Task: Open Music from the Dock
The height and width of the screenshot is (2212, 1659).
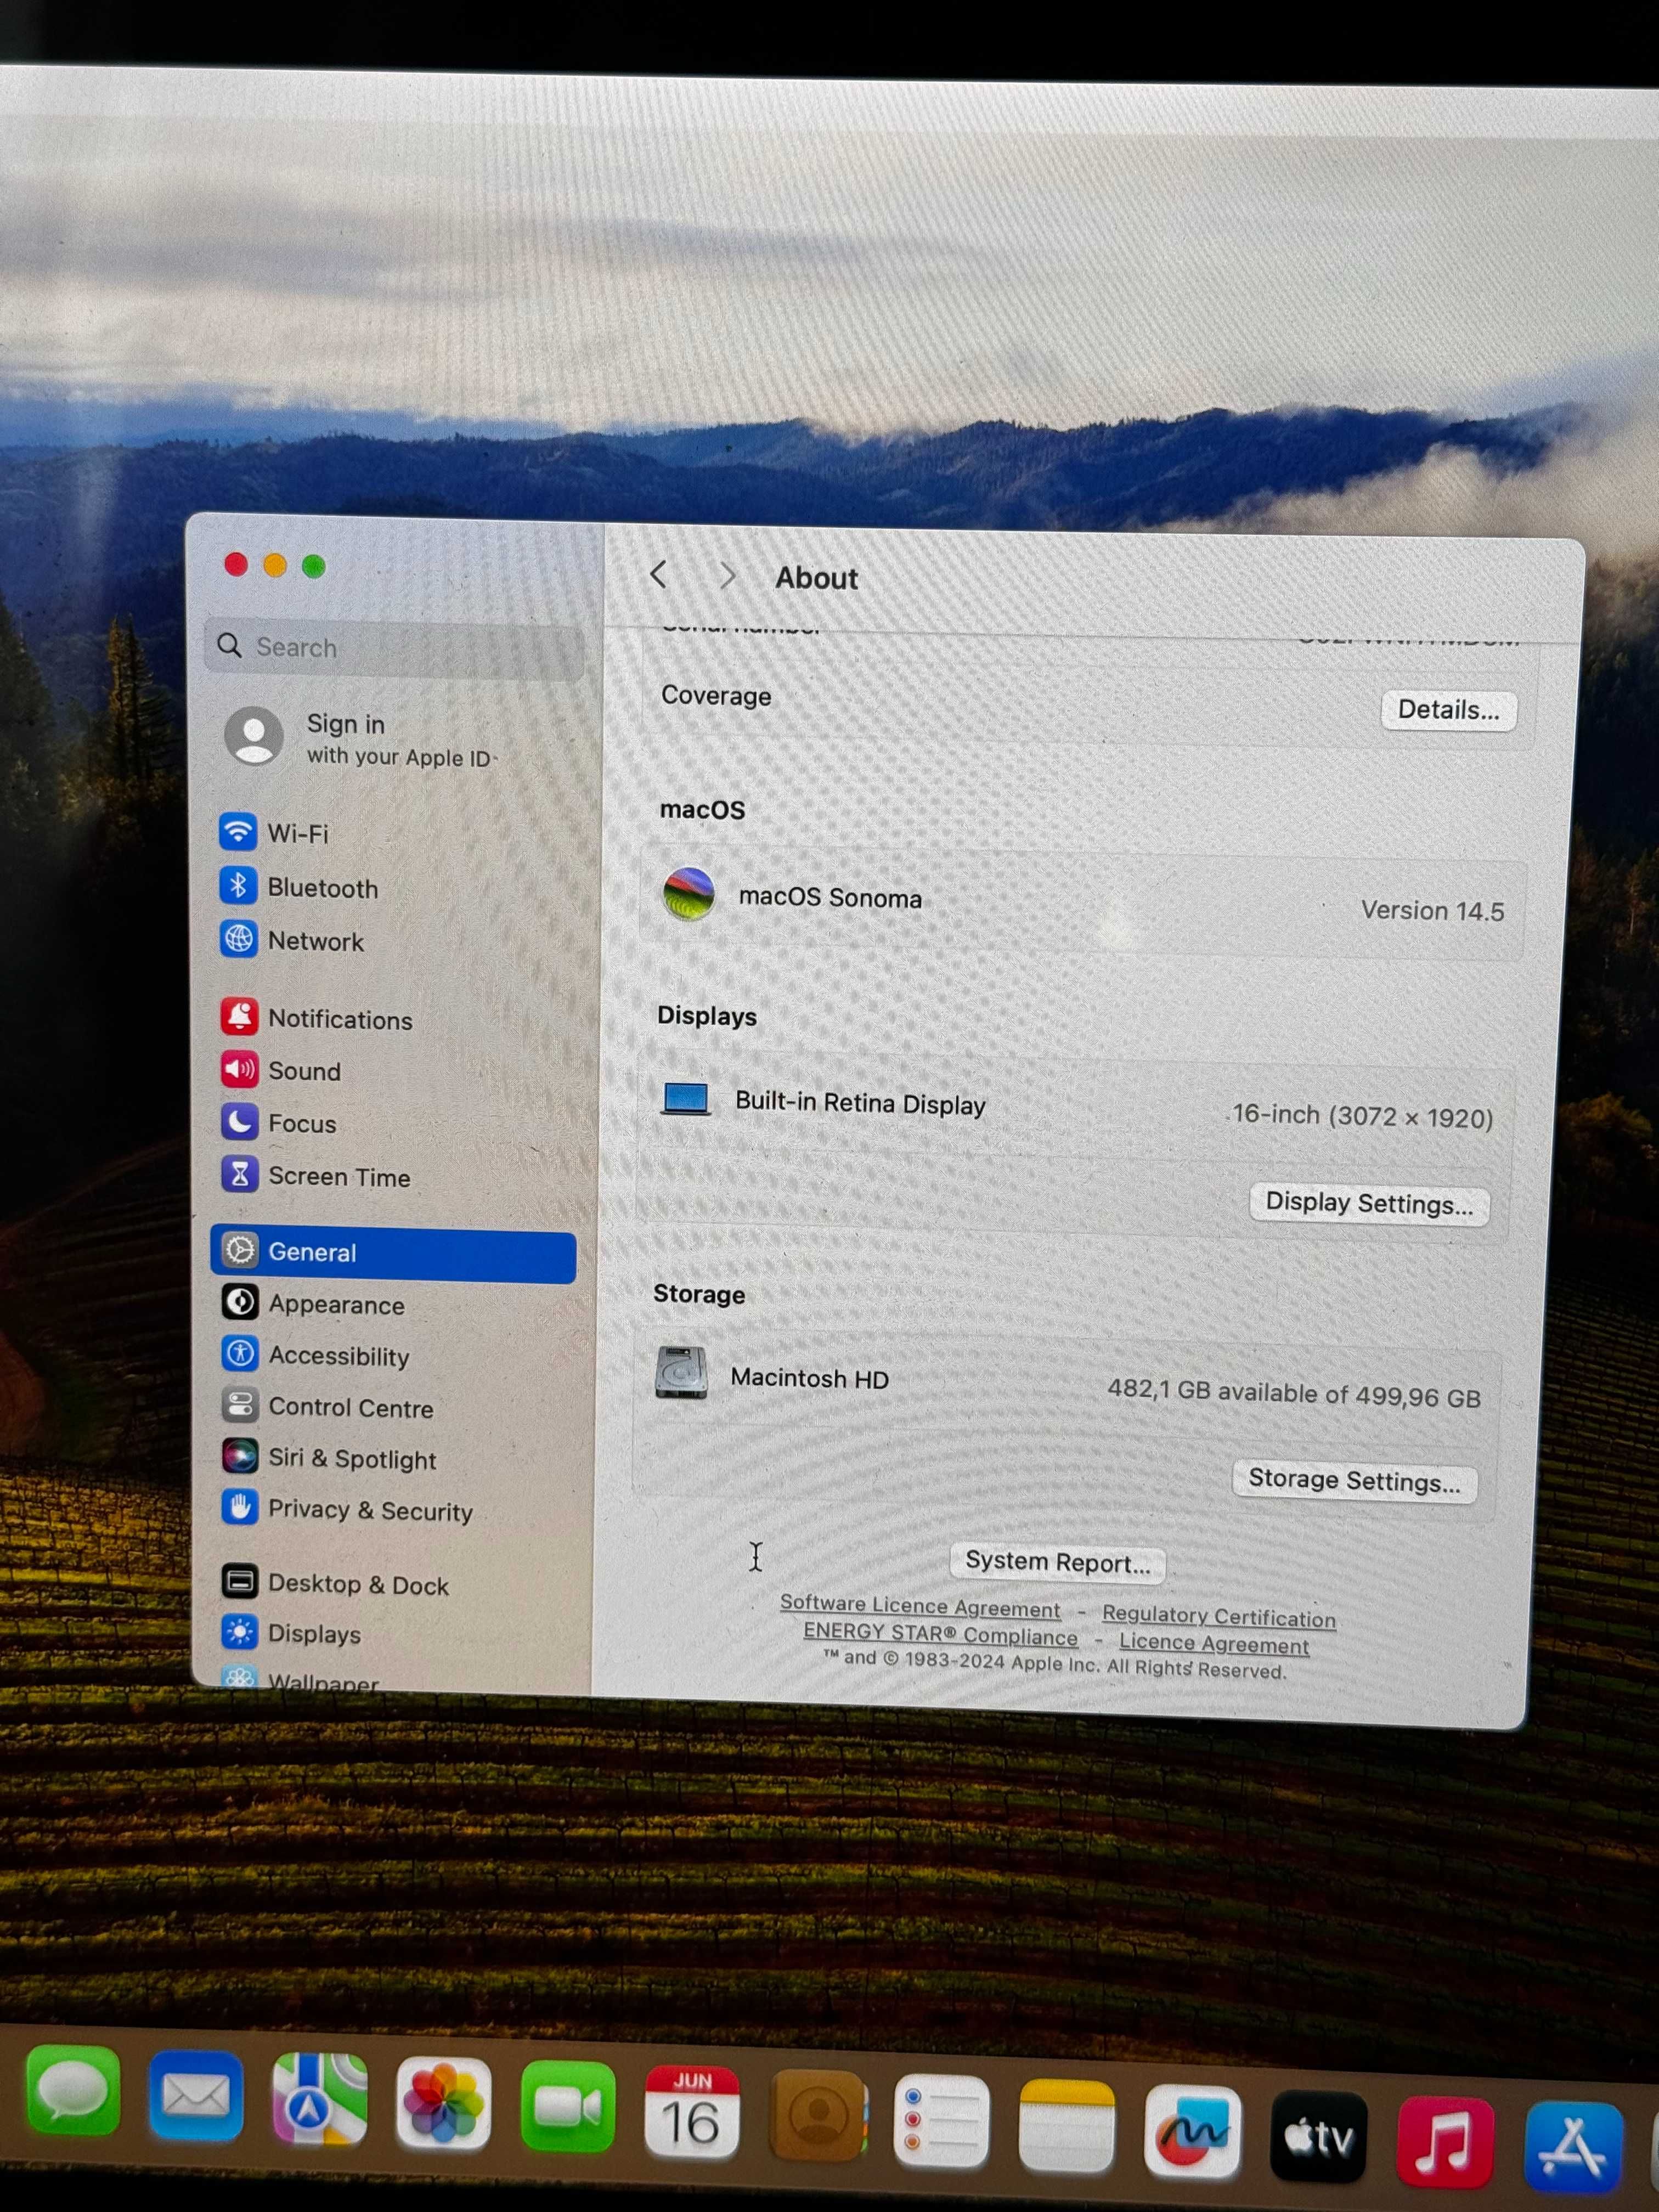Action: tap(1445, 2142)
